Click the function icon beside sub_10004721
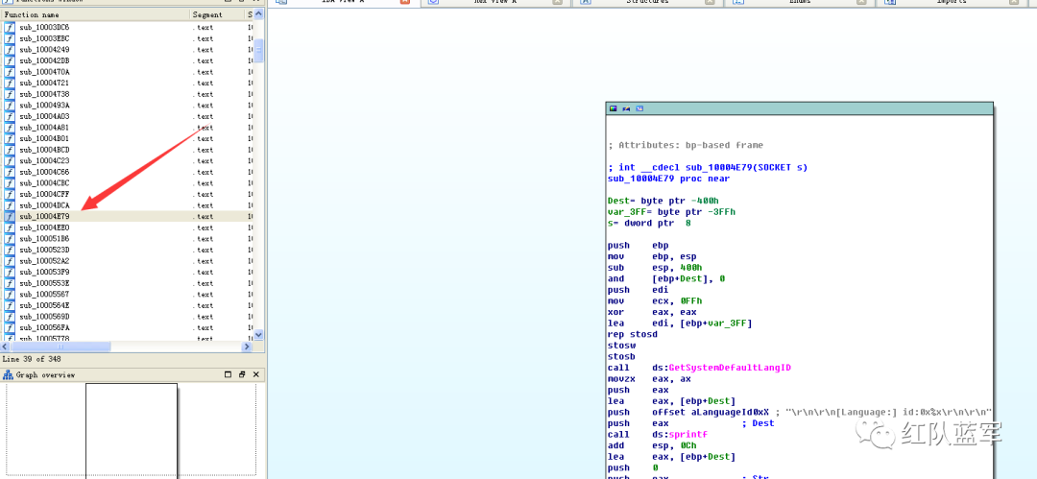This screenshot has width=1037, height=479. pos(10,84)
